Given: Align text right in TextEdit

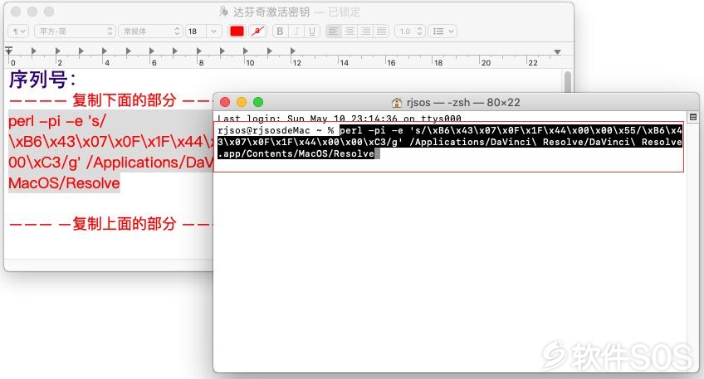Looking at the screenshot, I should (365, 31).
